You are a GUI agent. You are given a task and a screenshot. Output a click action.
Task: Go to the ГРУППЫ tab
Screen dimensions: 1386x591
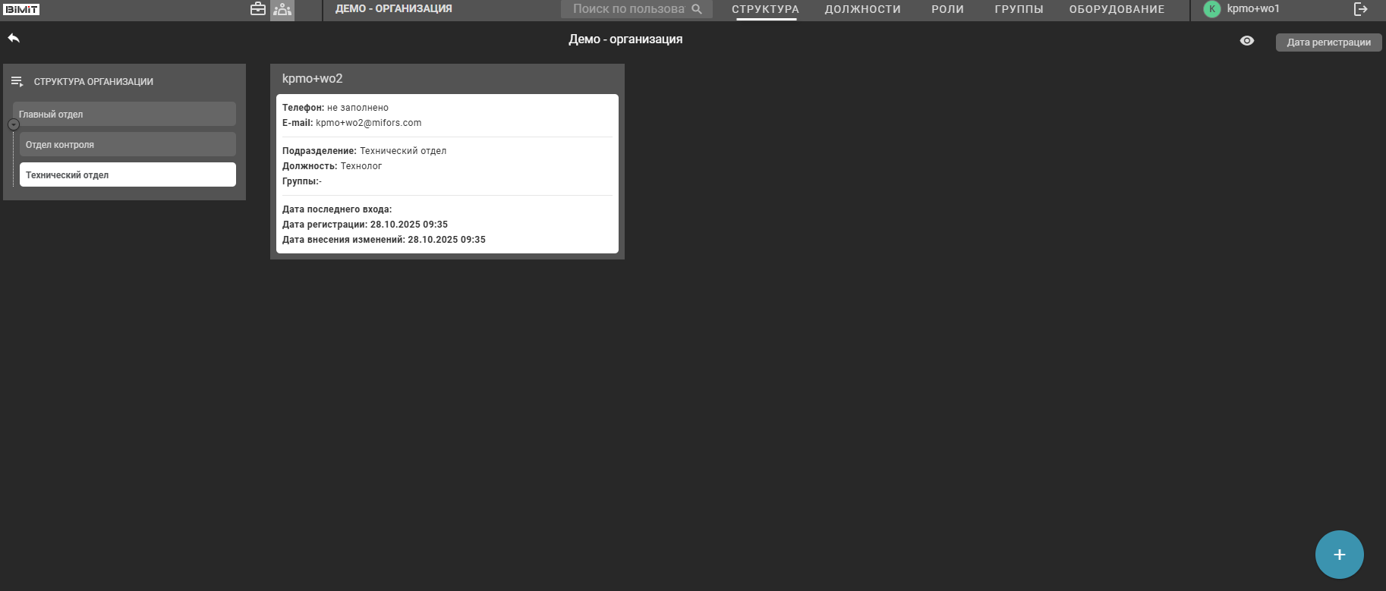(x=1019, y=9)
